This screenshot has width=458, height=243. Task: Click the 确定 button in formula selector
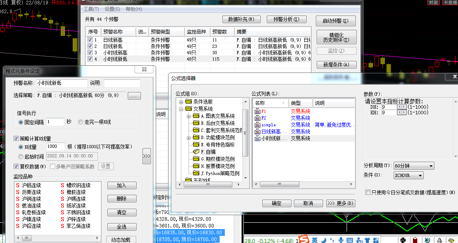pyautogui.click(x=277, y=204)
